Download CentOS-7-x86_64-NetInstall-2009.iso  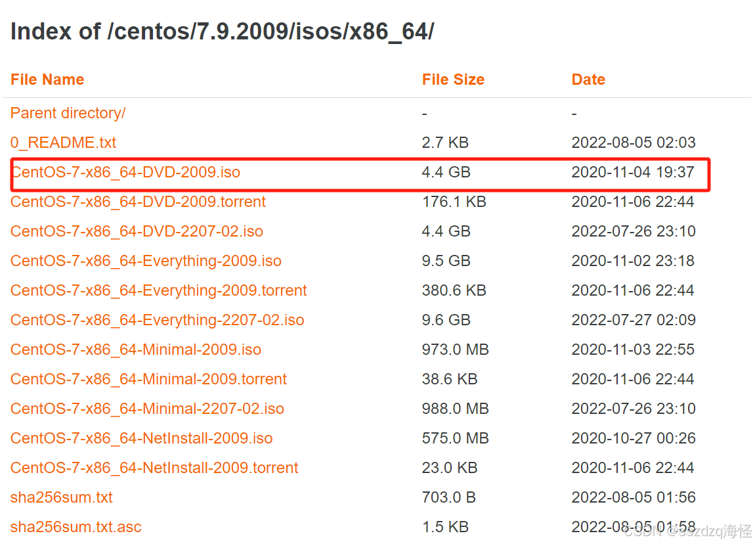point(142,438)
